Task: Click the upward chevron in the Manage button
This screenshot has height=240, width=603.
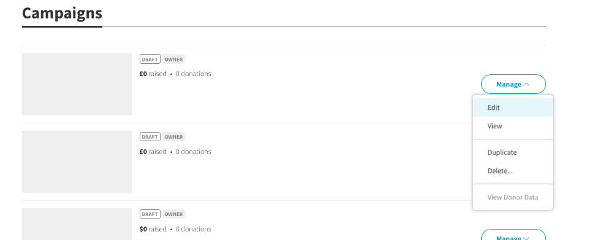Action: point(526,84)
